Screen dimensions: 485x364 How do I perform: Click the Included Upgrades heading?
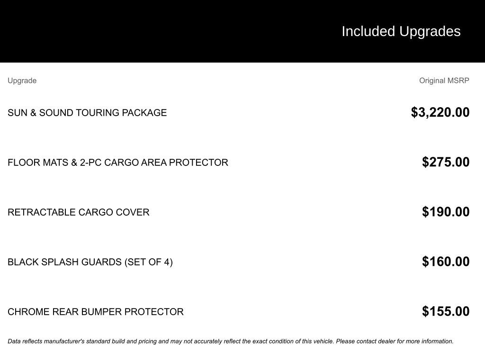click(401, 31)
